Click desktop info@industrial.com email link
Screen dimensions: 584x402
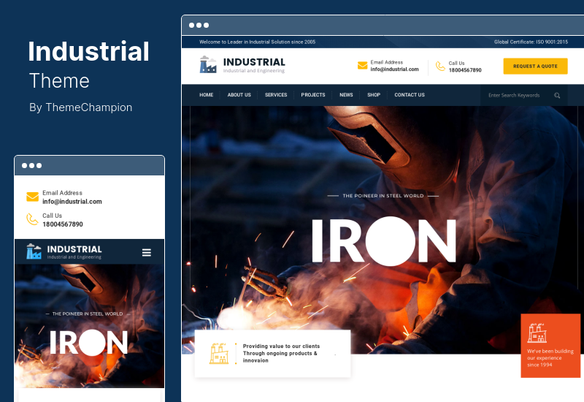coord(394,69)
